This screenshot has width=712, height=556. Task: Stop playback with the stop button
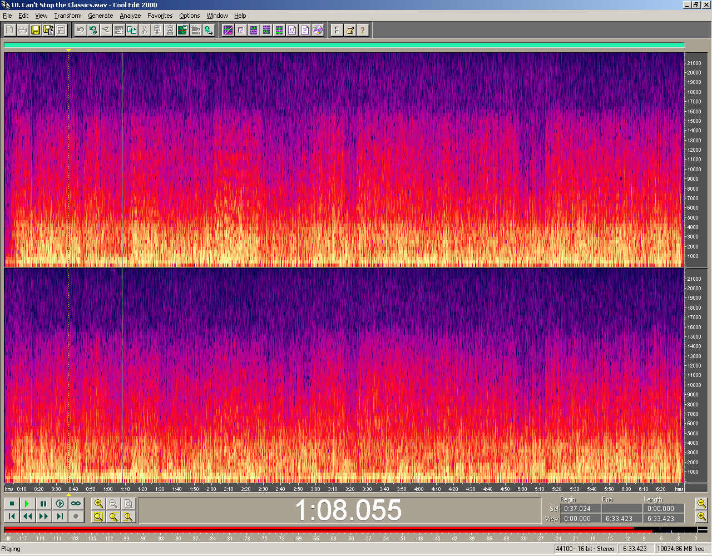pyautogui.click(x=12, y=504)
